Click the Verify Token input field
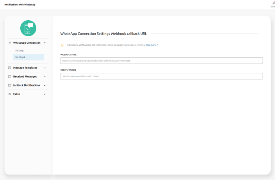This screenshot has height=180, width=275. point(161,76)
